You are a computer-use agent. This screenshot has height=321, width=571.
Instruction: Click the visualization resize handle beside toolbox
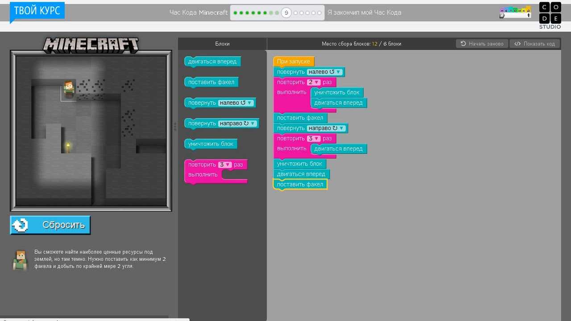[175, 127]
